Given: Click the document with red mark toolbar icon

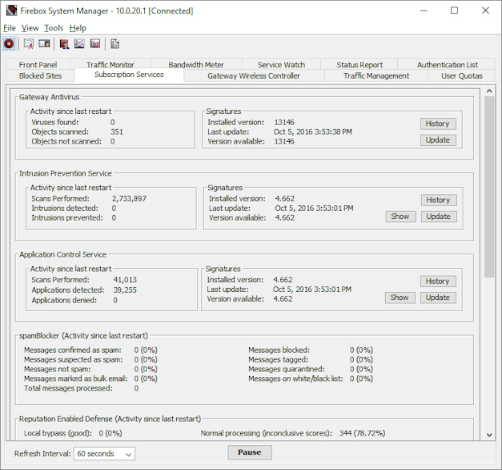Looking at the screenshot, I should 29,44.
